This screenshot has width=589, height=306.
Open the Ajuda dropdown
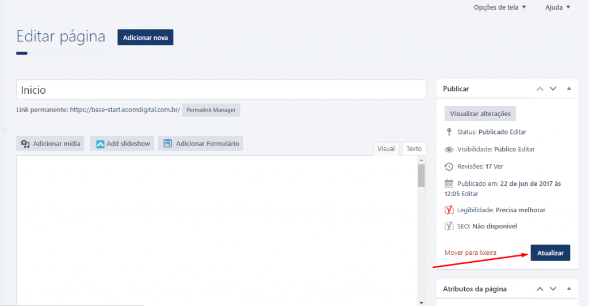tap(557, 7)
